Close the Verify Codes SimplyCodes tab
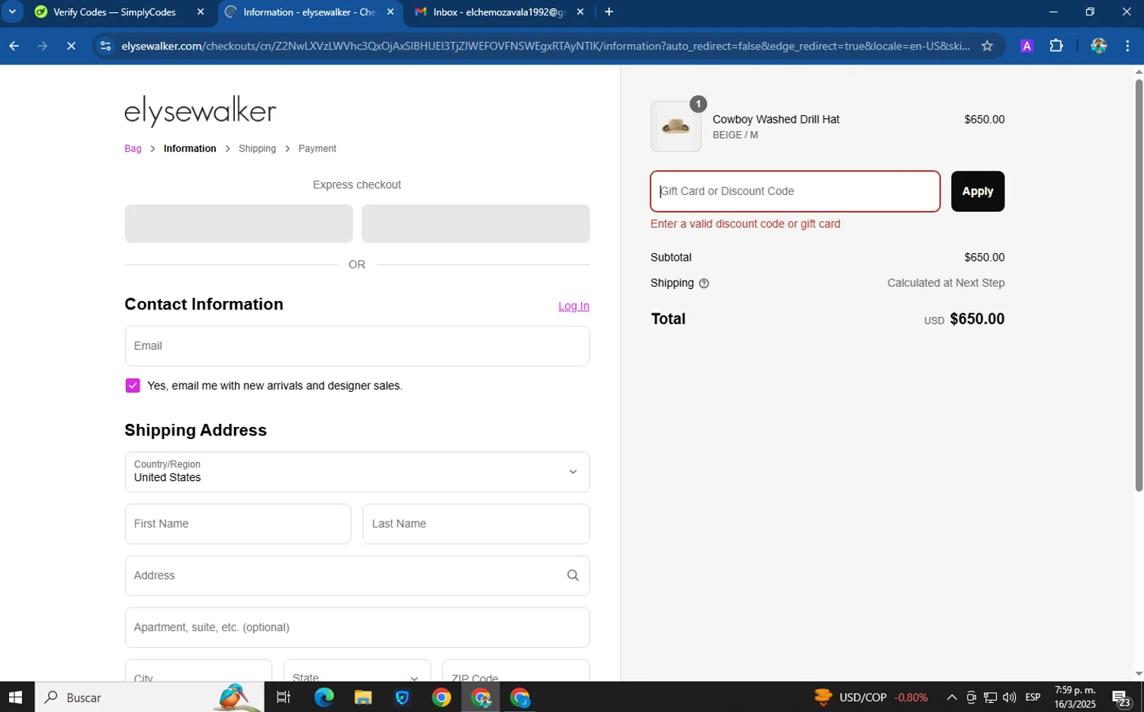Image resolution: width=1144 pixels, height=712 pixels. point(201,12)
